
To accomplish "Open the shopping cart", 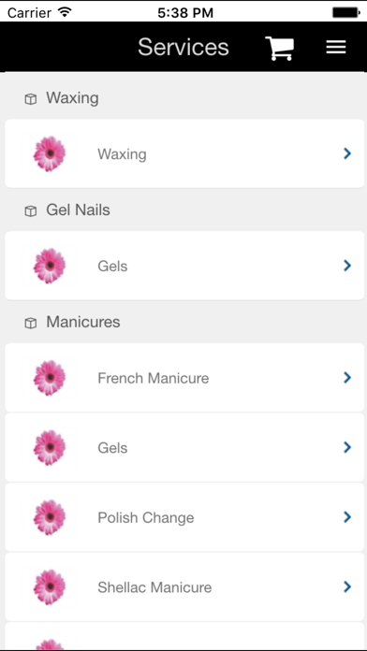I will click(280, 48).
